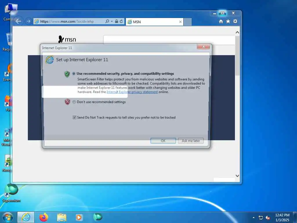Show hidden tray icons arrow
The height and width of the screenshot is (223, 297).
253,217
